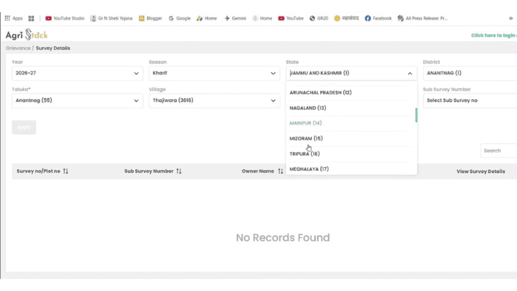Open the Village Thajiwara dropdown
The image size is (517, 291).
pos(214,101)
